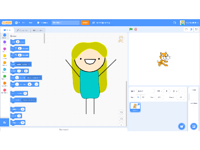The height and width of the screenshot is (150, 200).
Task: Select the Events blocks category
Action: (5, 56)
